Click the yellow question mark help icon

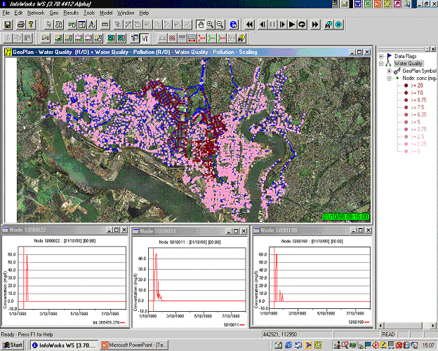pos(32,25)
